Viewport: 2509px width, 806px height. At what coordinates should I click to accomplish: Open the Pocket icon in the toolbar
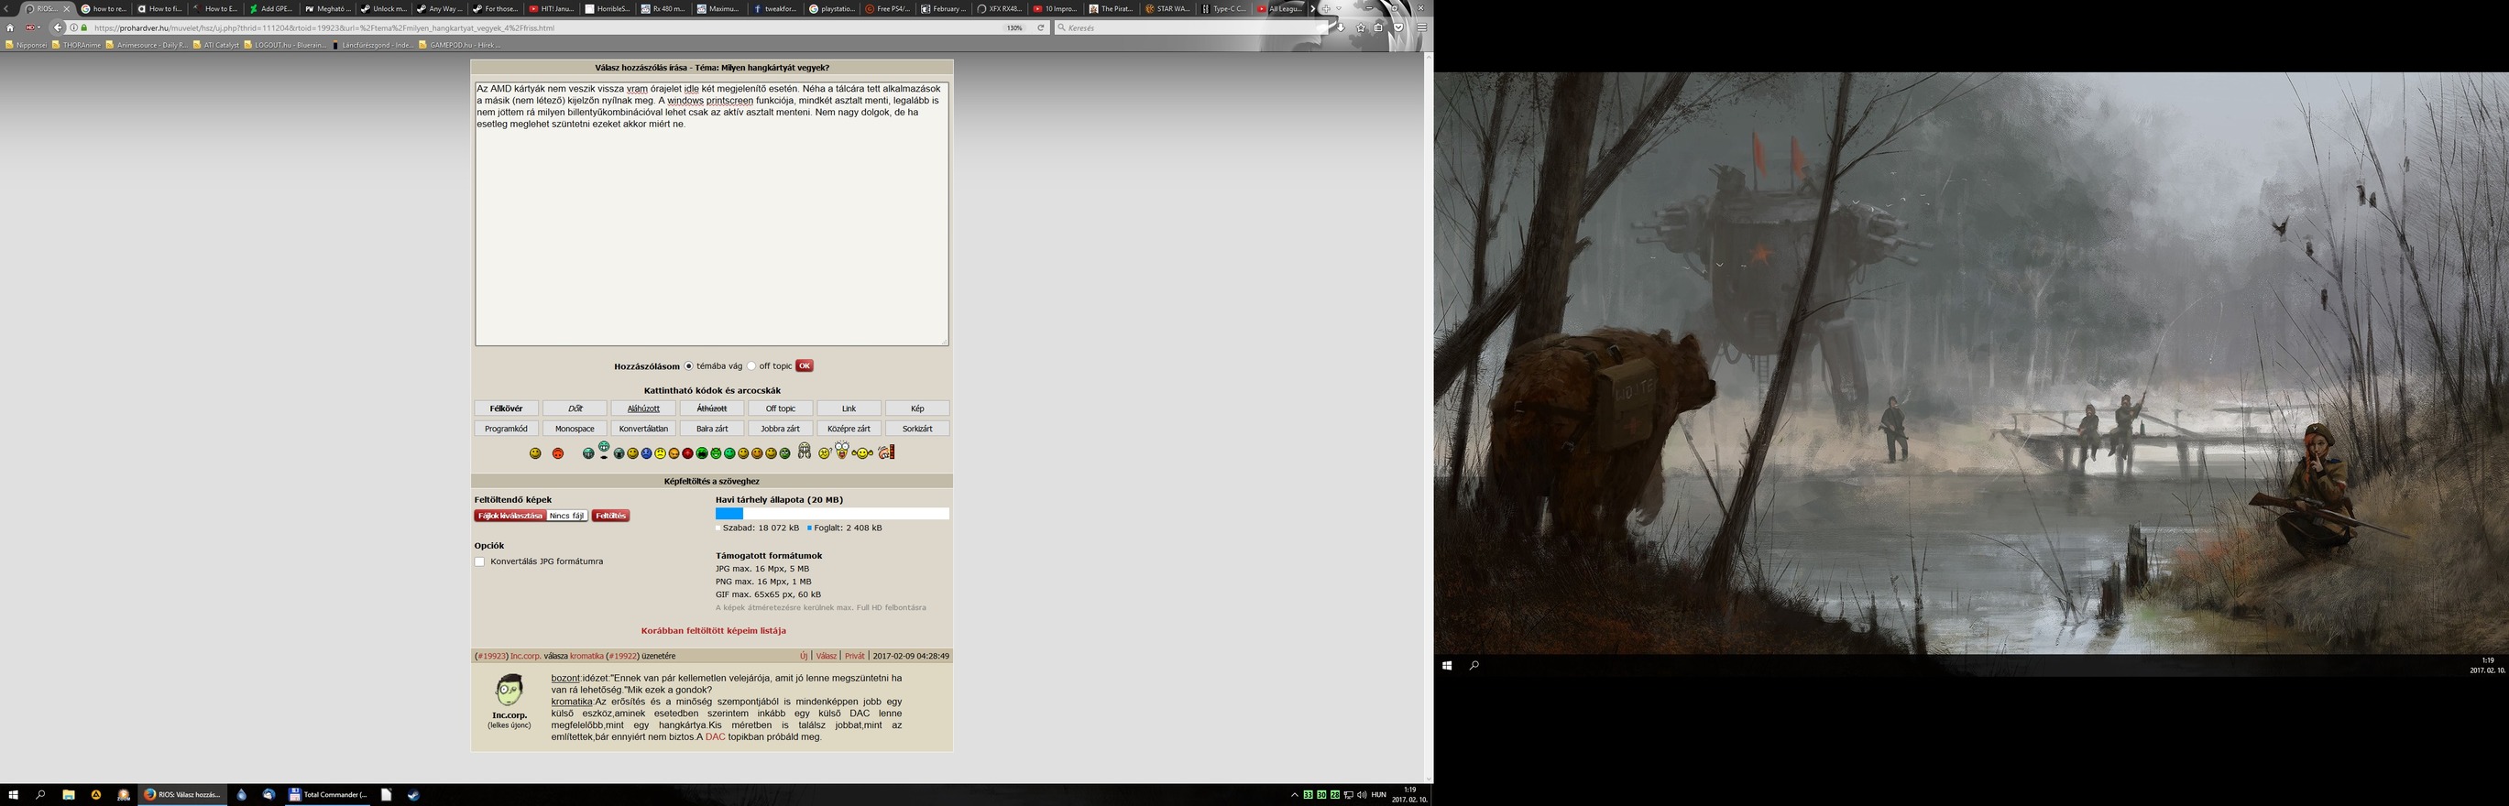coord(1398,27)
